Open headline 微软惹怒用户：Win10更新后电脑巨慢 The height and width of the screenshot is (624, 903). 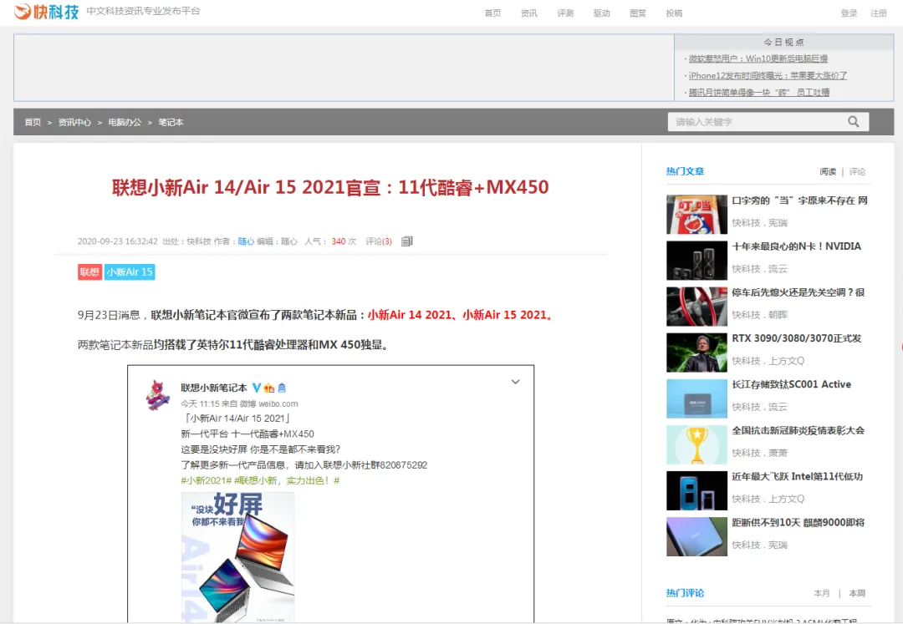click(758, 58)
